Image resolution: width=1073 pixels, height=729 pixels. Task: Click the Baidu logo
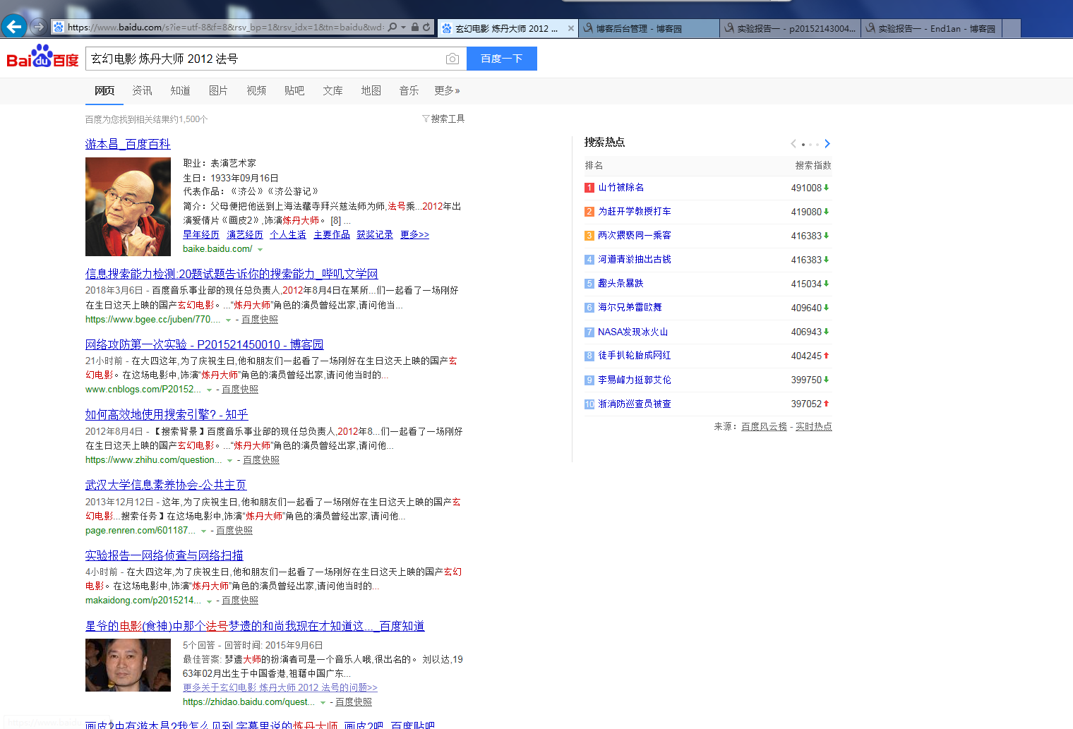tap(42, 56)
